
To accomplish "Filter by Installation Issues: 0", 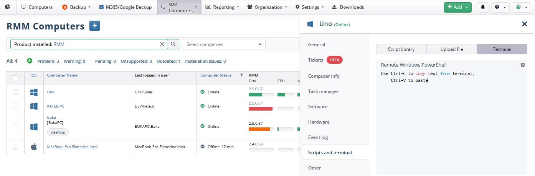I will click(x=205, y=61).
